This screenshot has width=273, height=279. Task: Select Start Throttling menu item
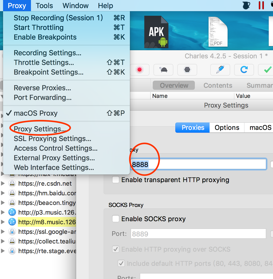point(66,27)
